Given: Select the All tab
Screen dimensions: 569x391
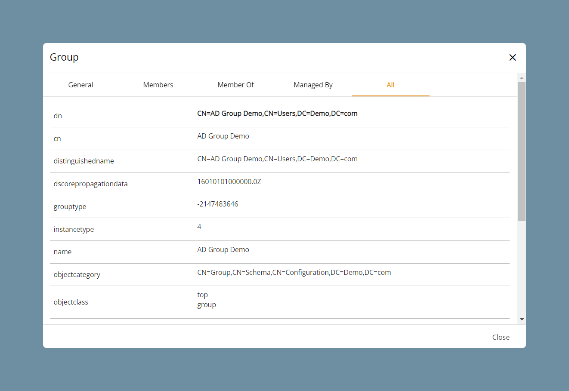Looking at the screenshot, I should pyautogui.click(x=390, y=85).
